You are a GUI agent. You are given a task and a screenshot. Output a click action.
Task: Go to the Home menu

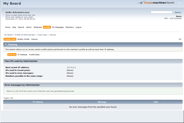coord(8,27)
